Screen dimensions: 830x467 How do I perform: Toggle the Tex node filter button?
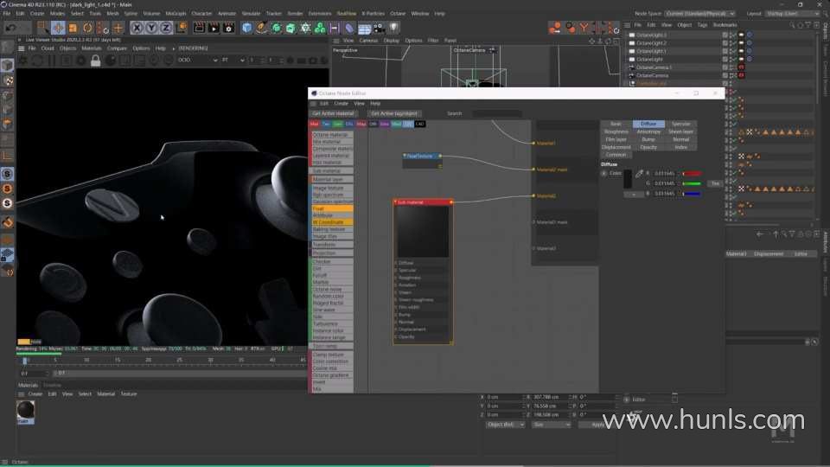point(326,124)
